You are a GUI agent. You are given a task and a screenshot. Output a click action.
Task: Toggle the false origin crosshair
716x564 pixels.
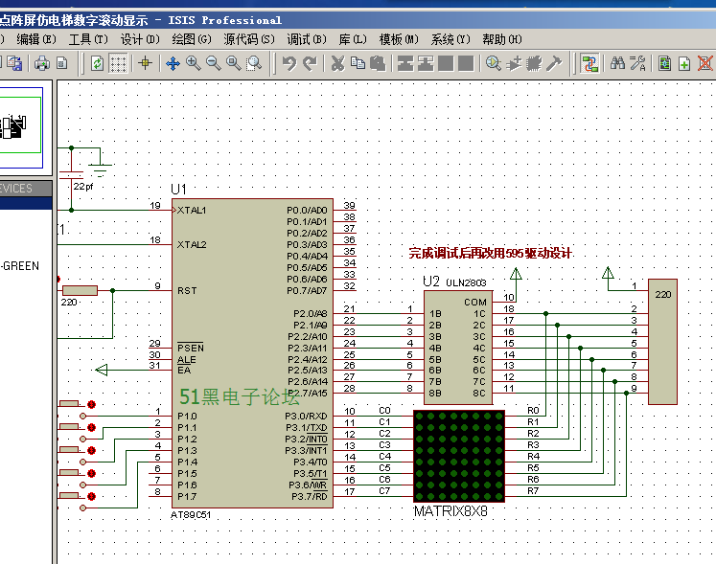pyautogui.click(x=145, y=63)
